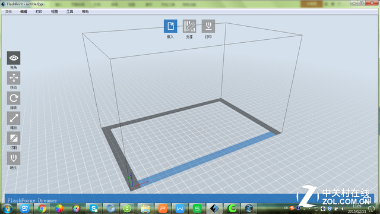Select the Rotate (旋转) tool
380x214 pixels.
(x=14, y=98)
